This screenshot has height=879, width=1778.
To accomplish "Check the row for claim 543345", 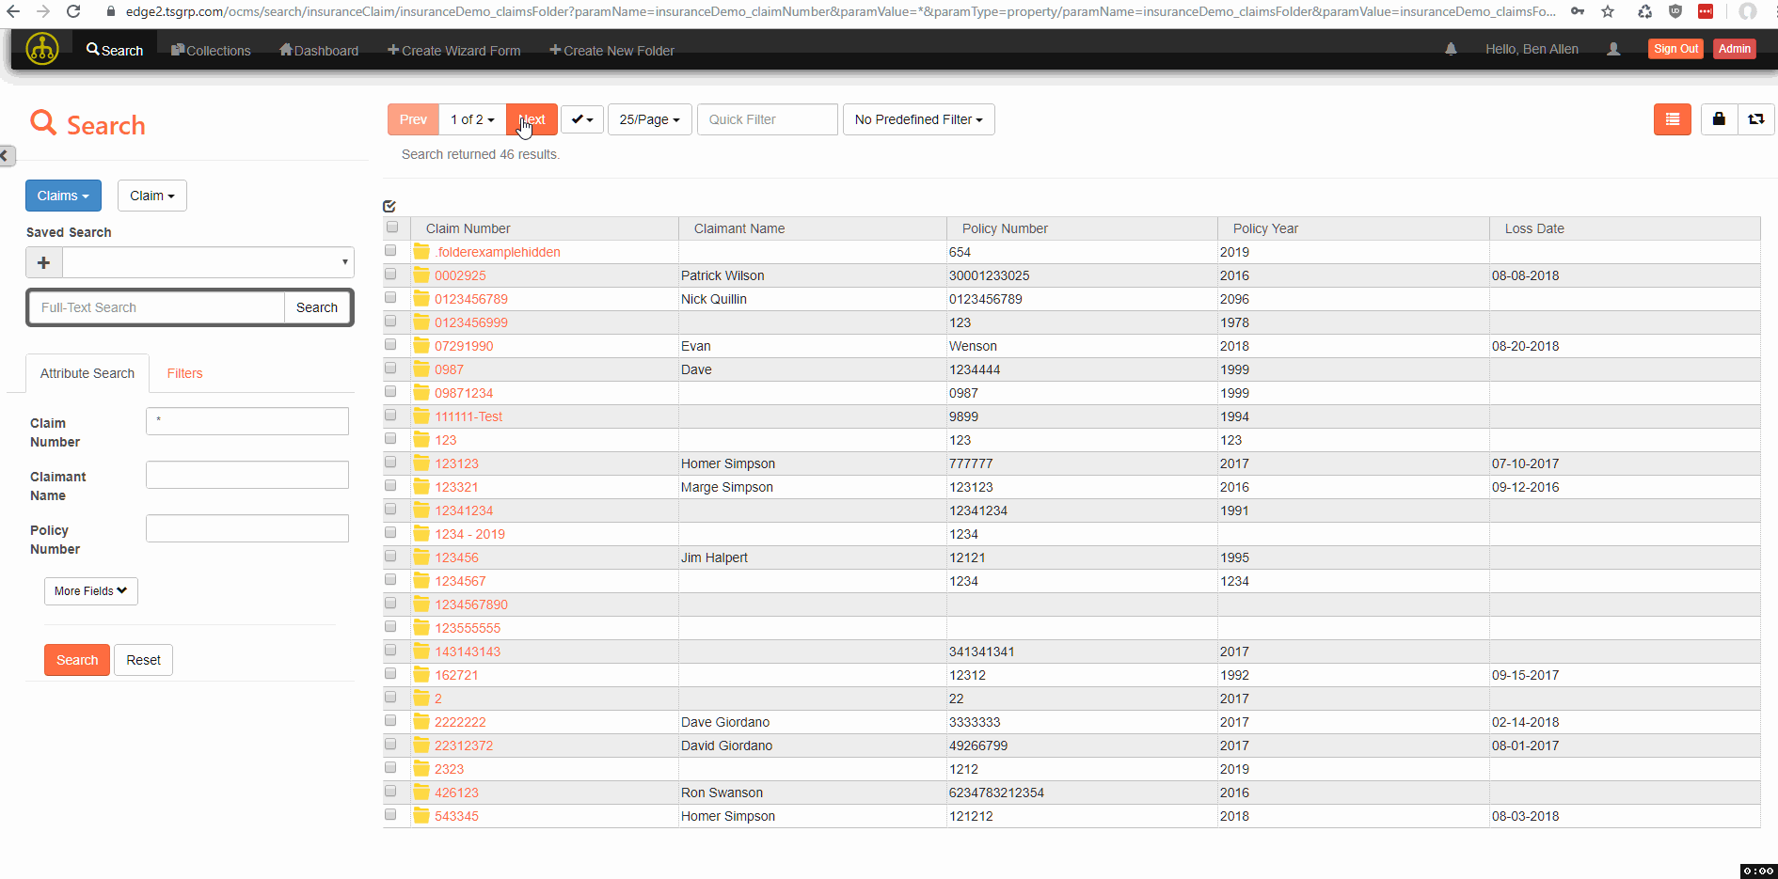I will pos(390,814).
